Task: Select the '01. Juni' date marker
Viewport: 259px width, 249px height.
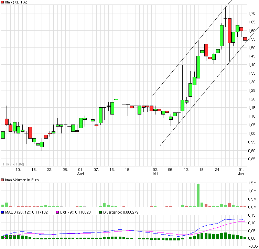Action: point(242,172)
